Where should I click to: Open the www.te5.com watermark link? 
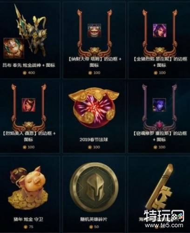164,225
